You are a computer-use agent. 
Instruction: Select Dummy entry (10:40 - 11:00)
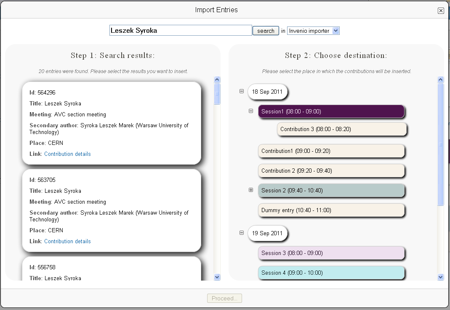(331, 210)
